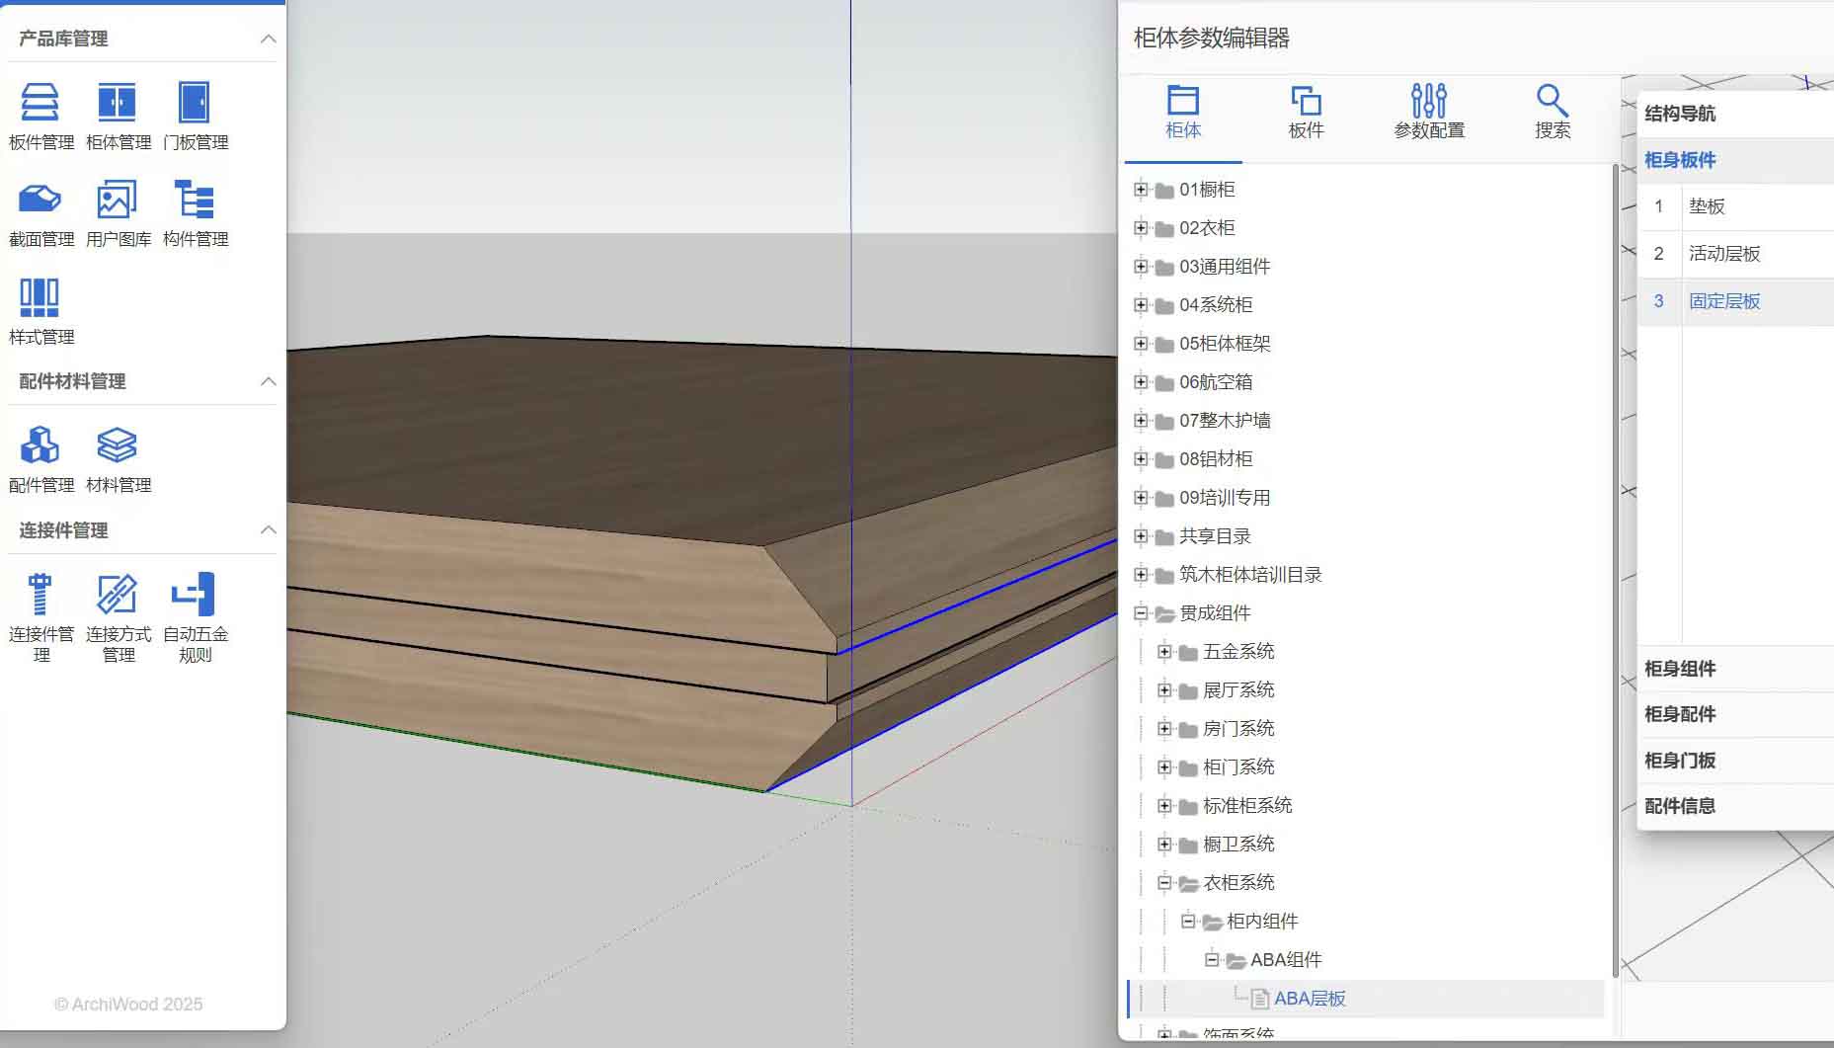The width and height of the screenshot is (1834, 1048).
Task: Open the 配件管理 accessories icon
Action: click(40, 445)
